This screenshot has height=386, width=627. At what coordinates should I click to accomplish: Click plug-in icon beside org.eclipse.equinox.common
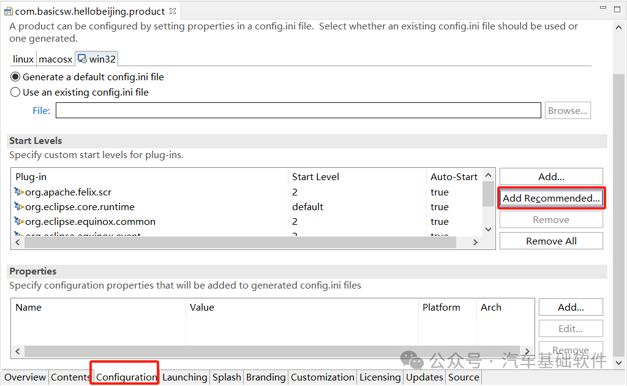click(x=18, y=221)
